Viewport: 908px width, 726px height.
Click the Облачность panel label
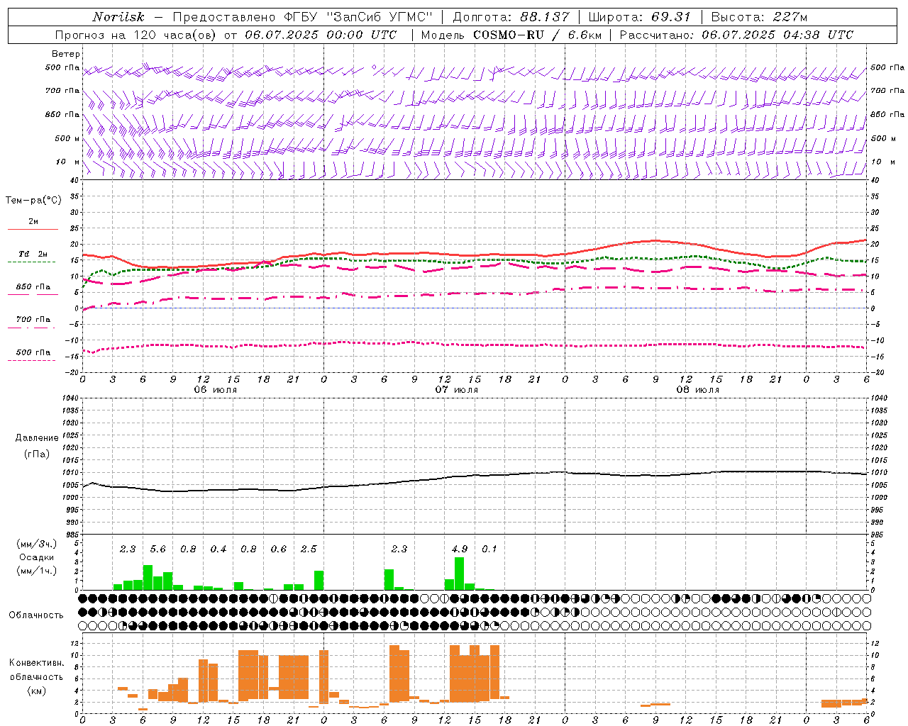tap(36, 615)
